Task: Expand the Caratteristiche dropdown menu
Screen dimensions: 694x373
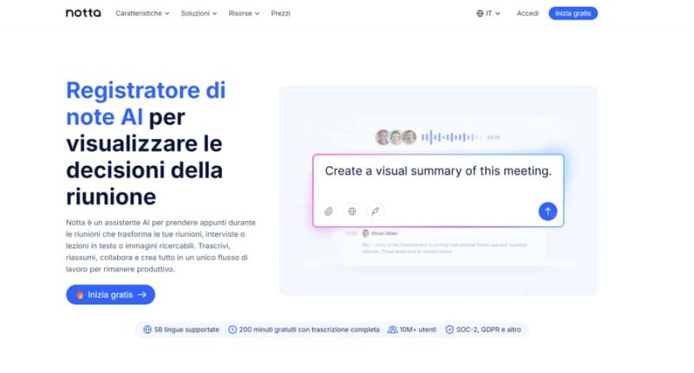Action: tap(142, 14)
